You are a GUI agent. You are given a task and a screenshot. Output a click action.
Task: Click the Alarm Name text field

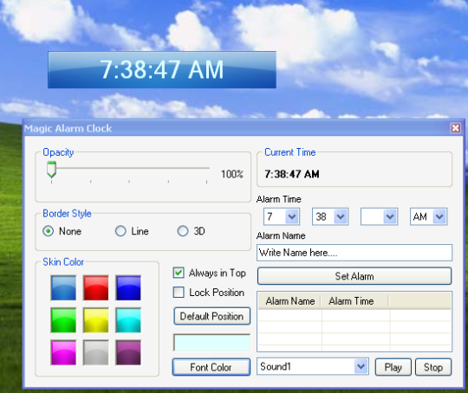tap(354, 253)
